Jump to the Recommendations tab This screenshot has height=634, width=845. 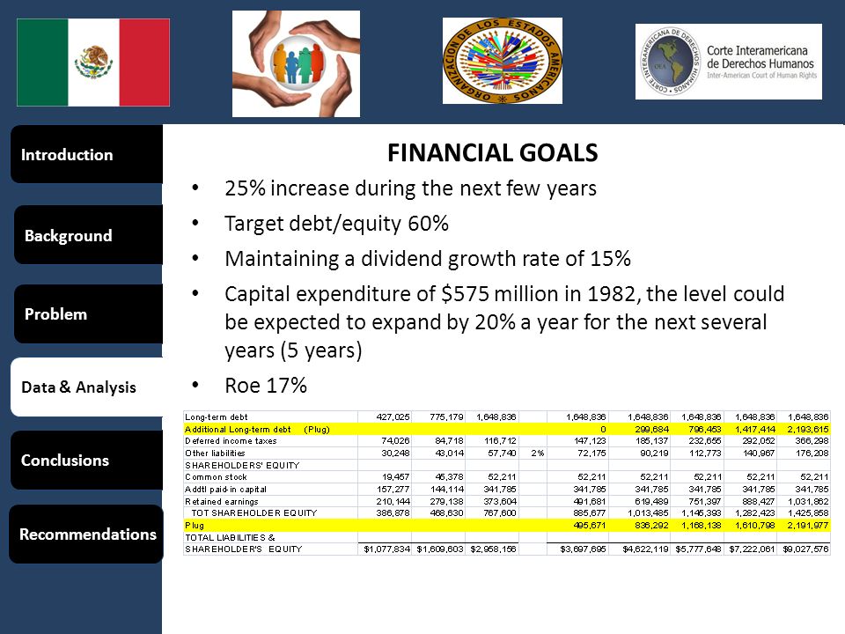pyautogui.click(x=86, y=534)
